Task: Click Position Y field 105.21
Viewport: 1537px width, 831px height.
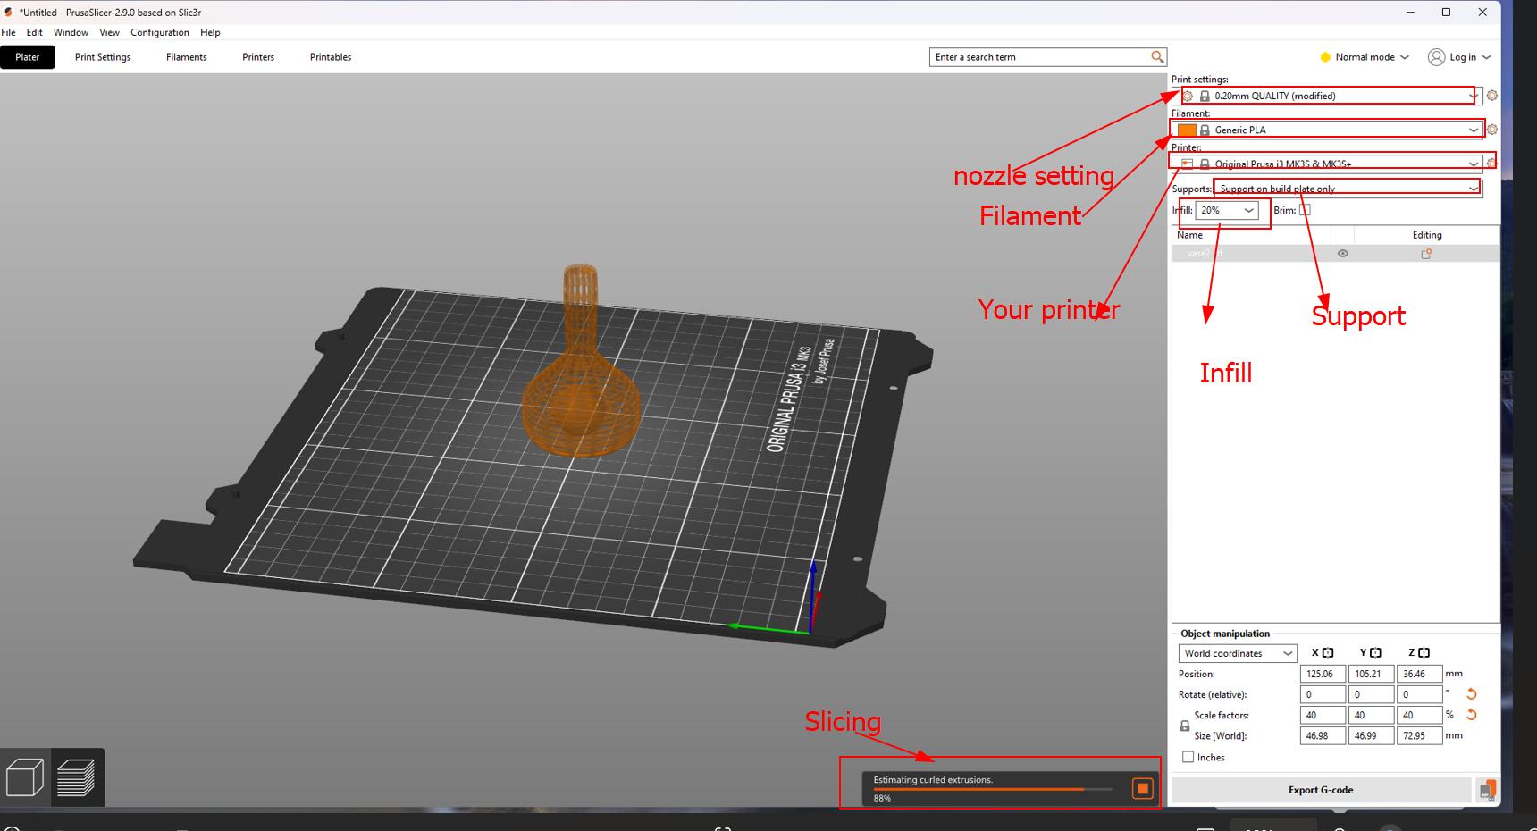Action: coord(1371,674)
